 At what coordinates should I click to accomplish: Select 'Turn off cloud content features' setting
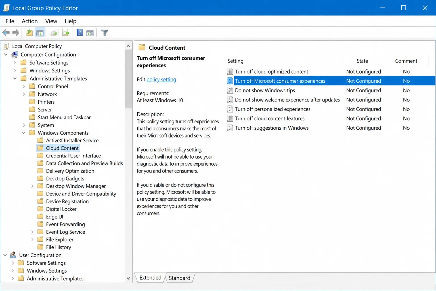270,119
